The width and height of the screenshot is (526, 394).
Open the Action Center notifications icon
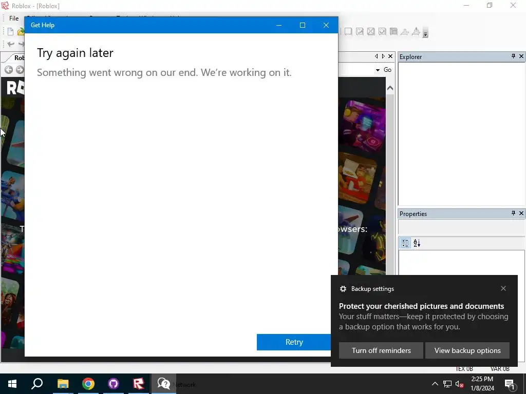click(x=510, y=384)
